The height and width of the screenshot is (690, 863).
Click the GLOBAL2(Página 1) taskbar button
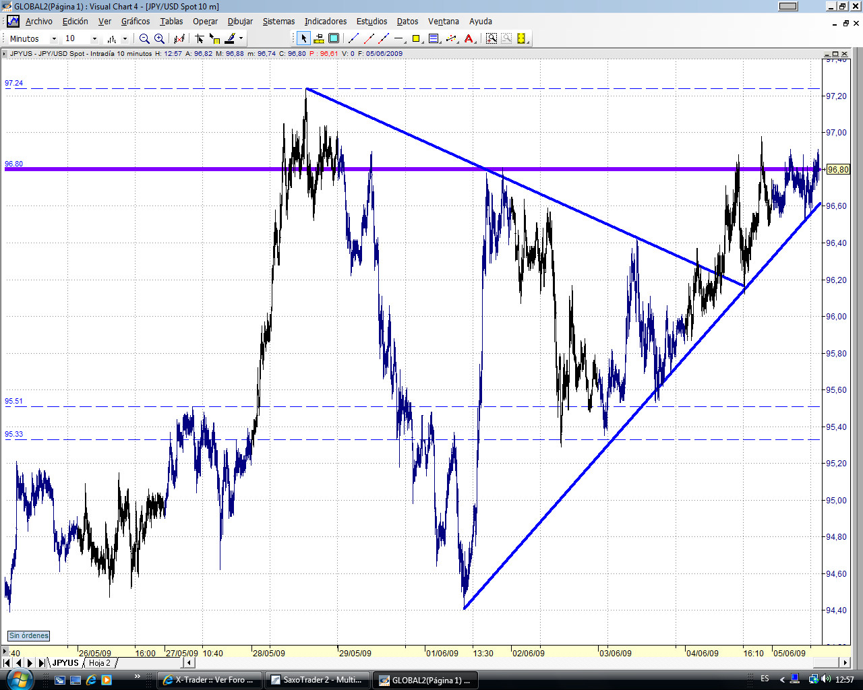point(425,680)
